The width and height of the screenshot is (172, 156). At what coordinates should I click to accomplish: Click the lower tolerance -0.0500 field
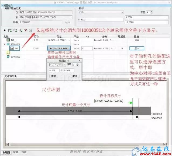147,22
